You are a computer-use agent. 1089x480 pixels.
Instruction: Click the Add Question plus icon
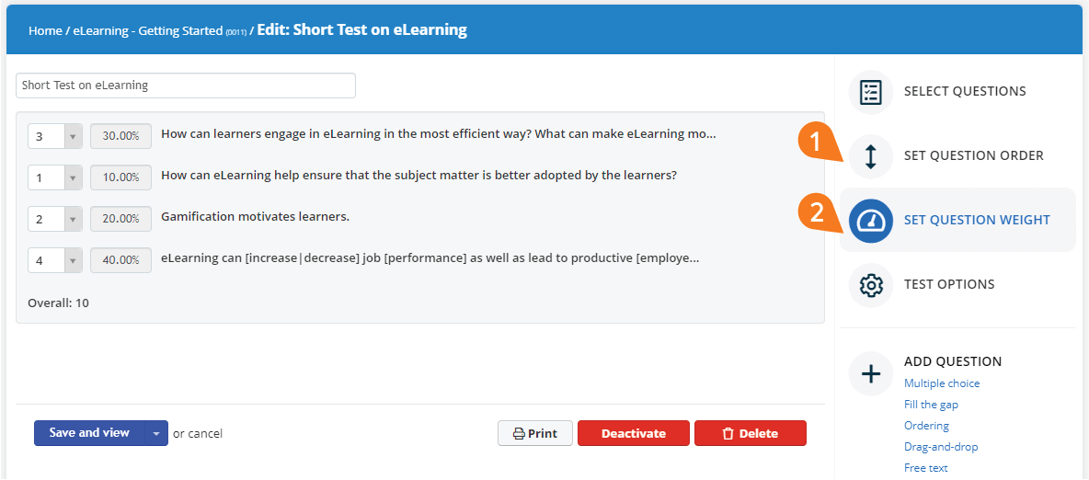click(871, 373)
